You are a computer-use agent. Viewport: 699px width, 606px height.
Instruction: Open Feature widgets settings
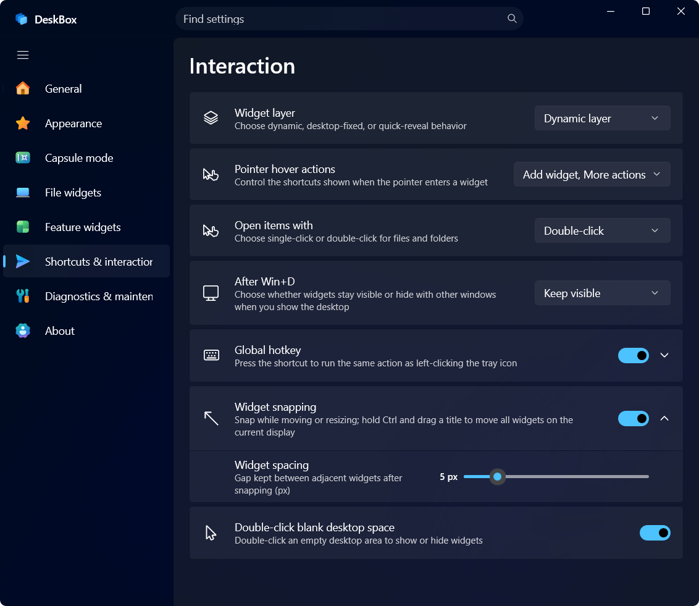86,227
